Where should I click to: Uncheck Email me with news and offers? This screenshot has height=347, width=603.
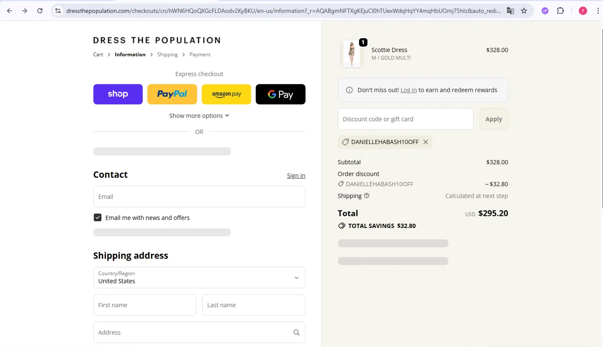(98, 218)
